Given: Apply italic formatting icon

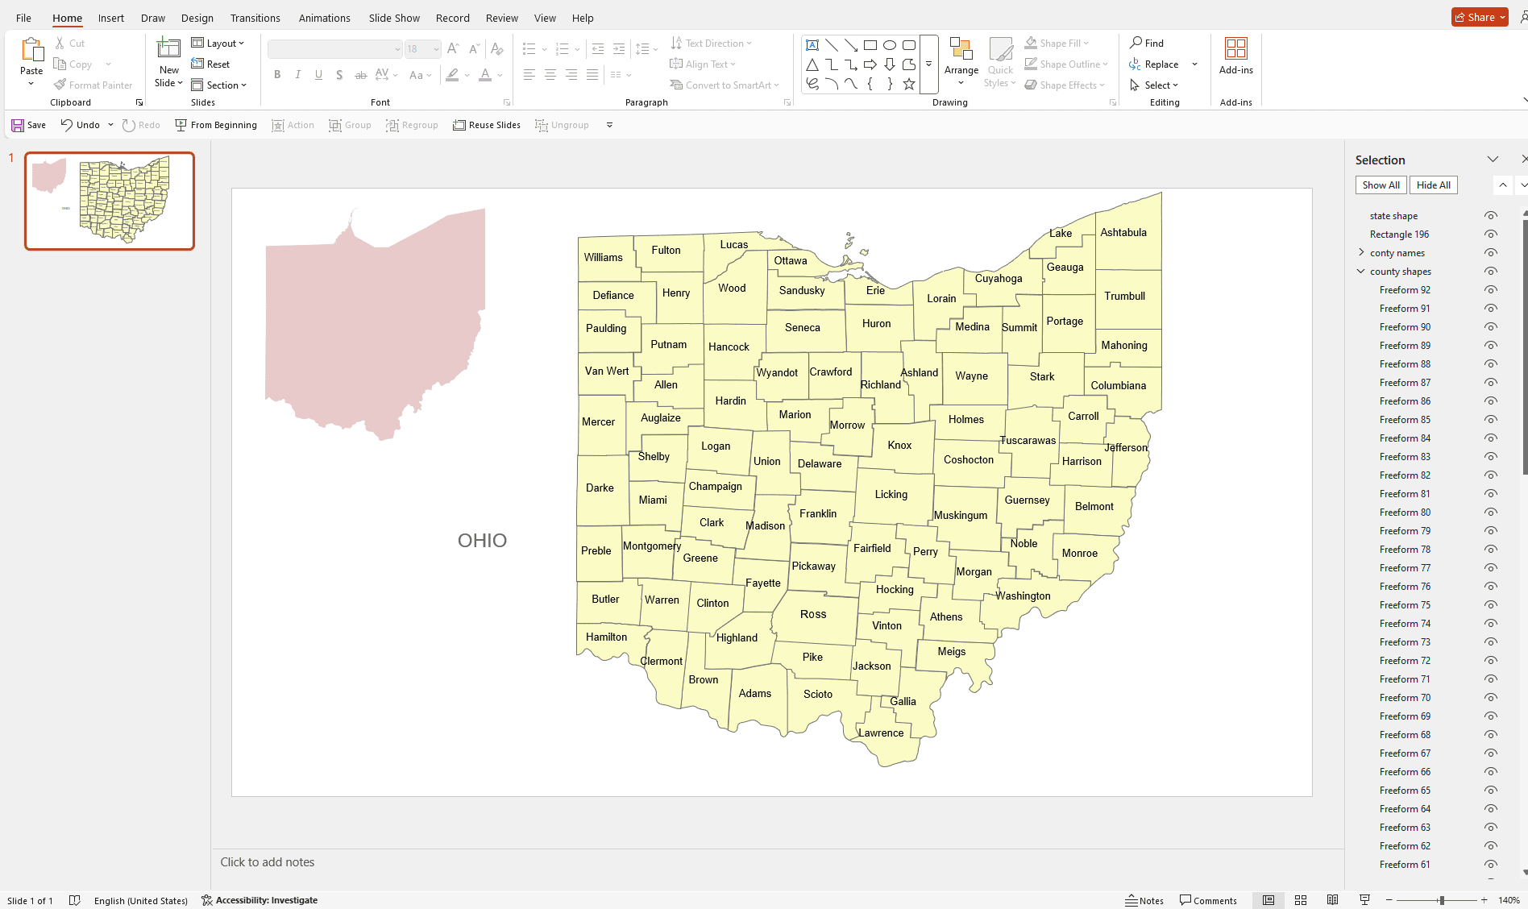Looking at the screenshot, I should pos(298,75).
